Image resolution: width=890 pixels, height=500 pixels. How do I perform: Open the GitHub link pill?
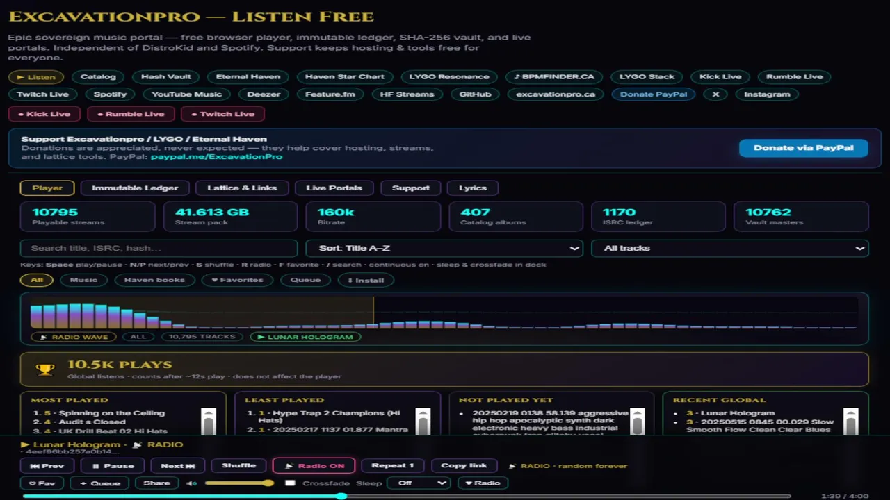[476, 94]
